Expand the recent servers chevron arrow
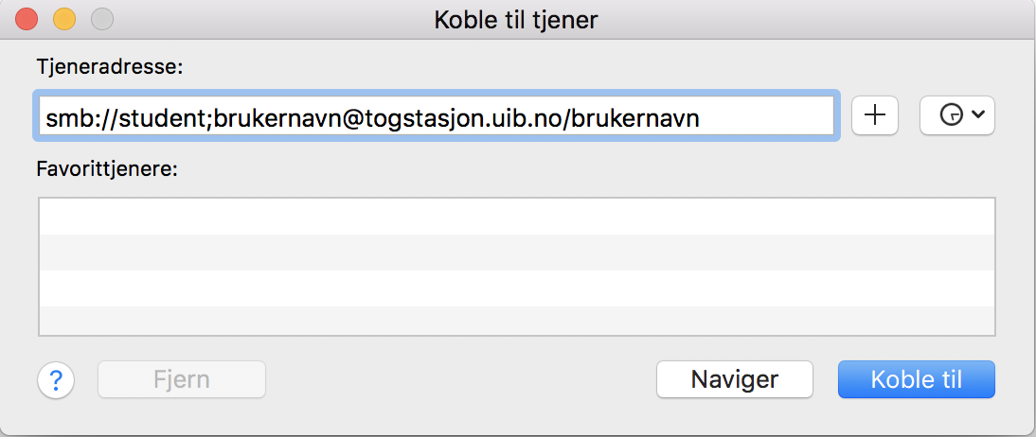Screen dimensions: 1036x437 click(x=978, y=115)
